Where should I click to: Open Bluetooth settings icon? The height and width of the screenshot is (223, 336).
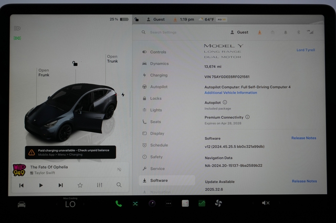point(298,32)
